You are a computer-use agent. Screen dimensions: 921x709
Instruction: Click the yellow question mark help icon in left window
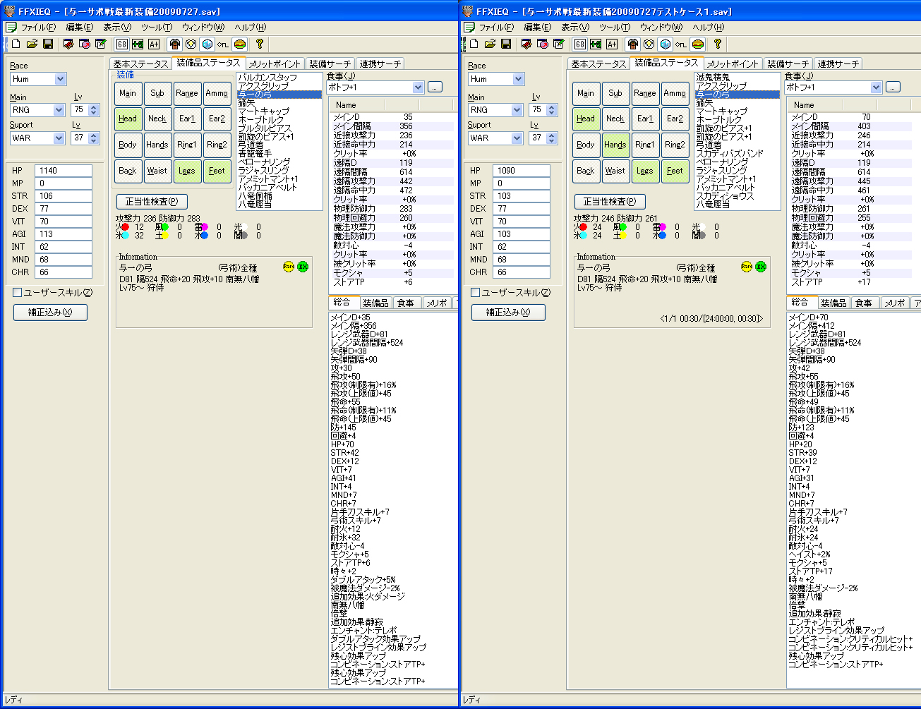260,44
